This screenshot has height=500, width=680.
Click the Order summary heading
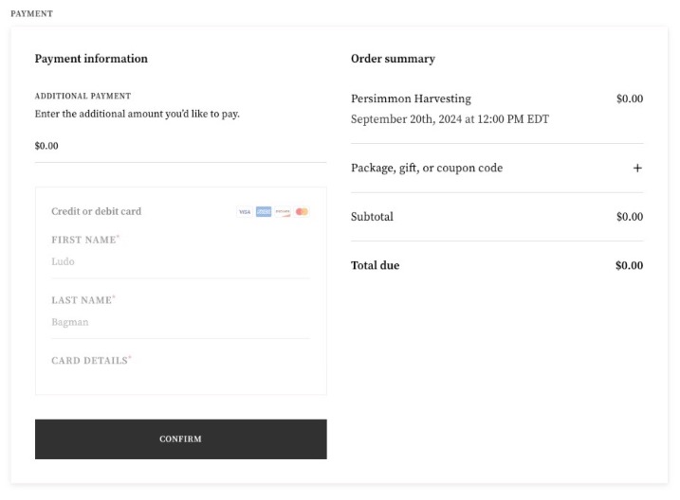coord(393,59)
